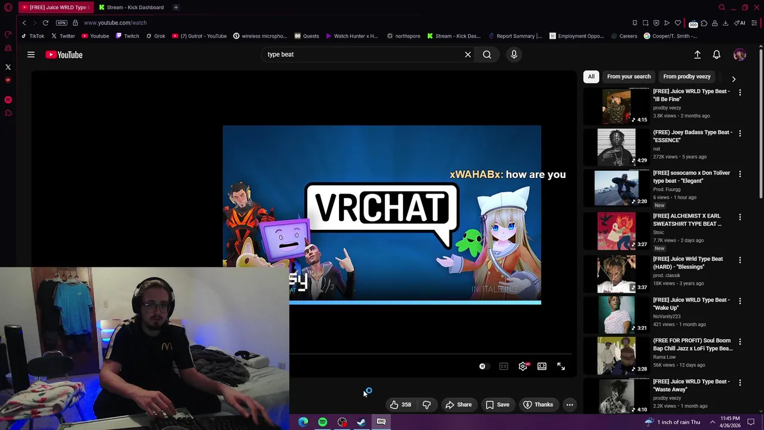Click the Share button

point(458,405)
